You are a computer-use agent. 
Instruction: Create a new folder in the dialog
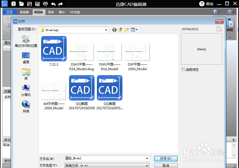pyautogui.click(x=126, y=30)
